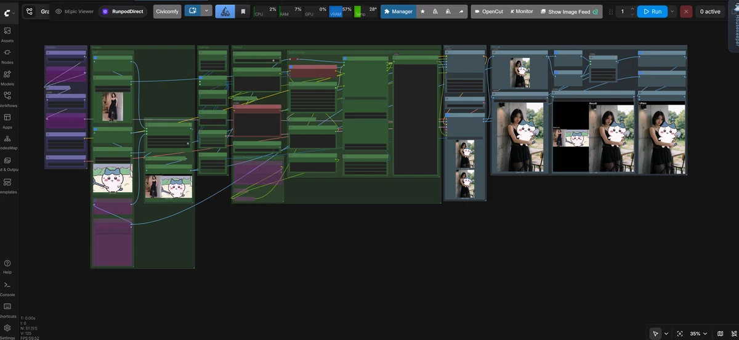Open the Nodes library panel

click(7, 56)
